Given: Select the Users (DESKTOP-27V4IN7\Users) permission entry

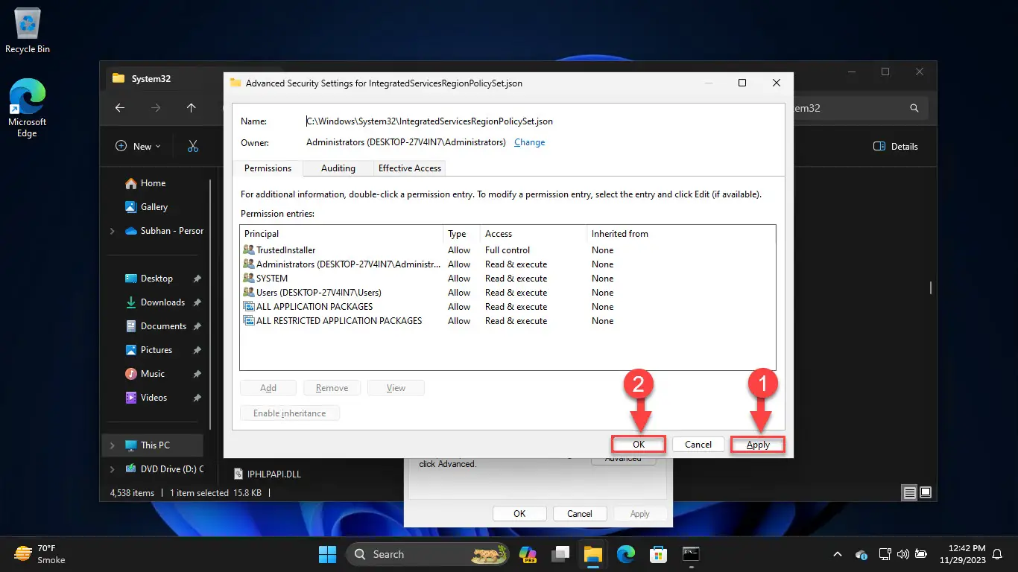Looking at the screenshot, I should point(508,293).
